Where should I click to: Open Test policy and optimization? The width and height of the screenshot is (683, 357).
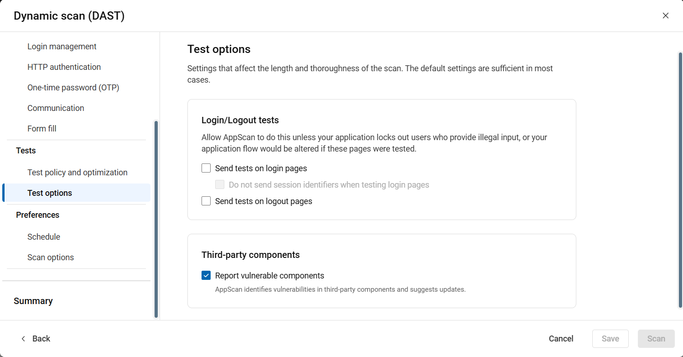click(x=78, y=173)
